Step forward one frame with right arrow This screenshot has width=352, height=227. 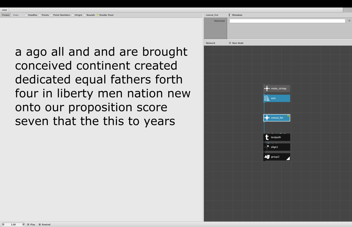coord(23,224)
